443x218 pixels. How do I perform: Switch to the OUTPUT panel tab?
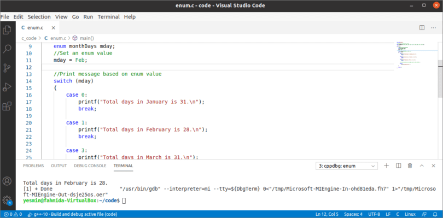tap(59, 166)
